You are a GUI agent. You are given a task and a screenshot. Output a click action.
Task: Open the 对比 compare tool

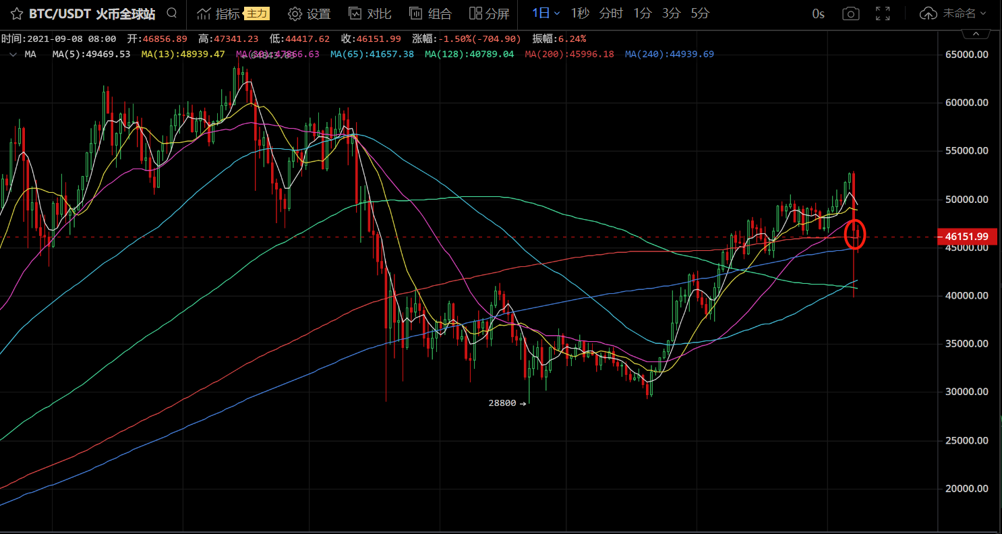(370, 13)
